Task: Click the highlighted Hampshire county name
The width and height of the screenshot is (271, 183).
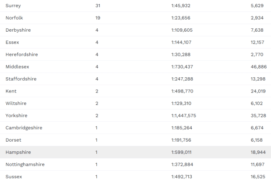Action: tap(18, 153)
